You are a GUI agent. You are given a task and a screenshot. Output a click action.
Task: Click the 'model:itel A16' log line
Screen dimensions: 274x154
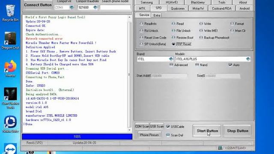click(x=37, y=107)
